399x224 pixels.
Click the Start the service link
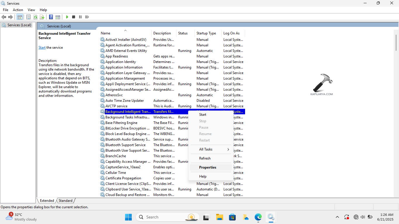coord(42,48)
